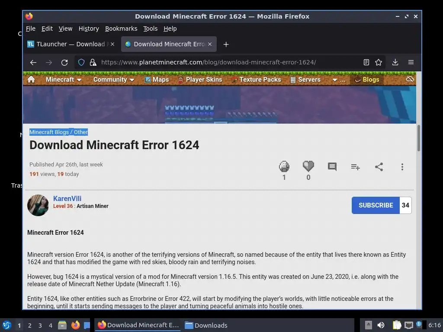The image size is (443, 332).
Task: Expand the more categories dropdown arrow
Action: point(338,80)
